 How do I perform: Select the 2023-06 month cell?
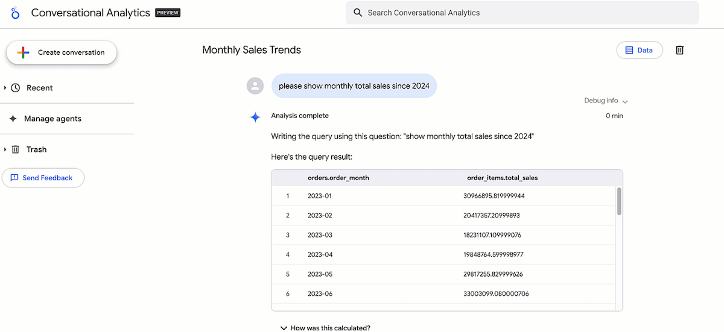[x=320, y=293]
